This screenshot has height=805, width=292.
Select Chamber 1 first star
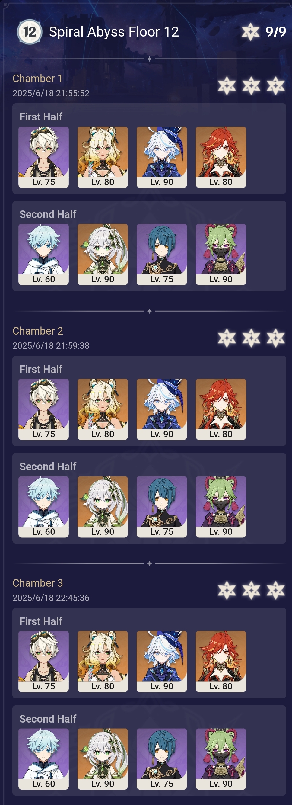[227, 86]
